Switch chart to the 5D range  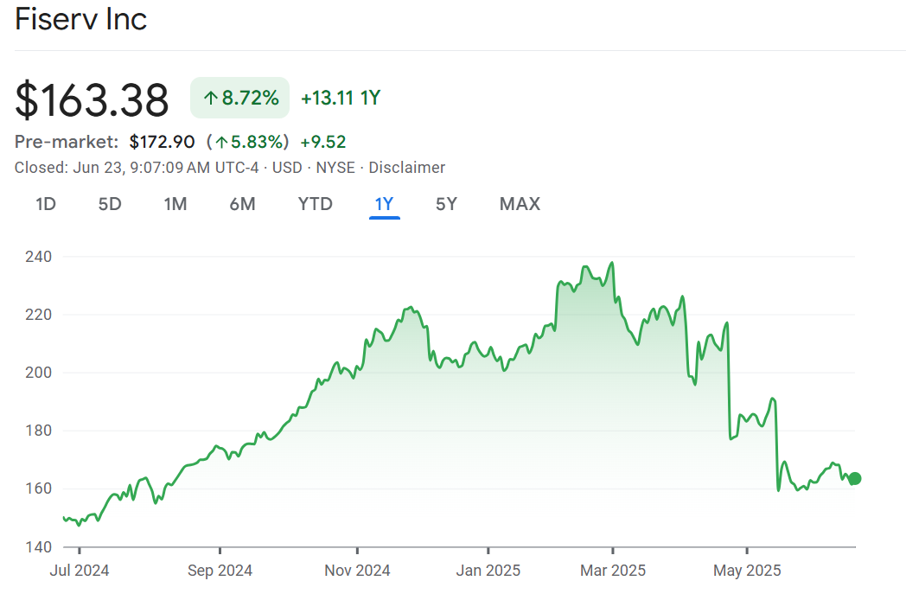(110, 204)
